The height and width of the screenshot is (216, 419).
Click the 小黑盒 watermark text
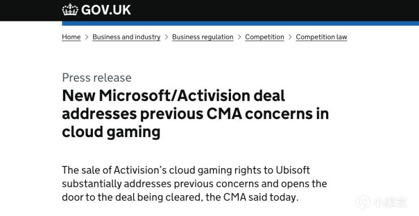click(x=390, y=202)
